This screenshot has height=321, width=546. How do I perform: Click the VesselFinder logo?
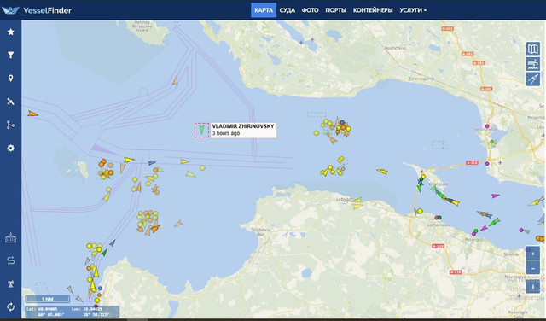pyautogui.click(x=37, y=10)
